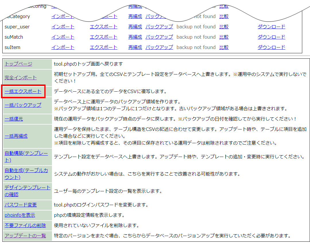Image resolution: width=310 pixels, height=244 pixels.
Task: Open インポート for the suItem table
Action: point(63,47)
